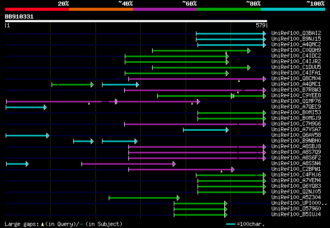This screenshot has height=228, width=330.
Task: Click the yellow gap marker in C2BPW1 row
Action: (x=221, y=171)
